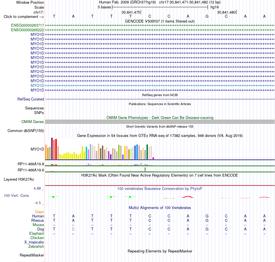Open the 'Gene Expression in 54 tissues' GTEx title
275x262 pixels.
click(160, 135)
